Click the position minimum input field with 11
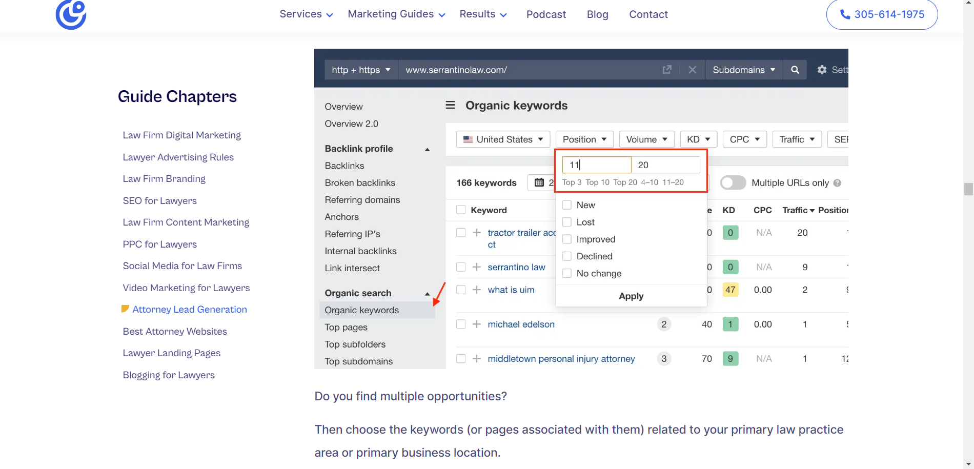Viewport: 974px width, 469px height. point(597,165)
